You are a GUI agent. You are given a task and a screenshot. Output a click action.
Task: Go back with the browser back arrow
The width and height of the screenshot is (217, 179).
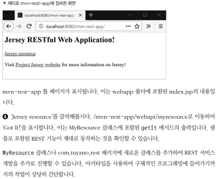coord(9,26)
